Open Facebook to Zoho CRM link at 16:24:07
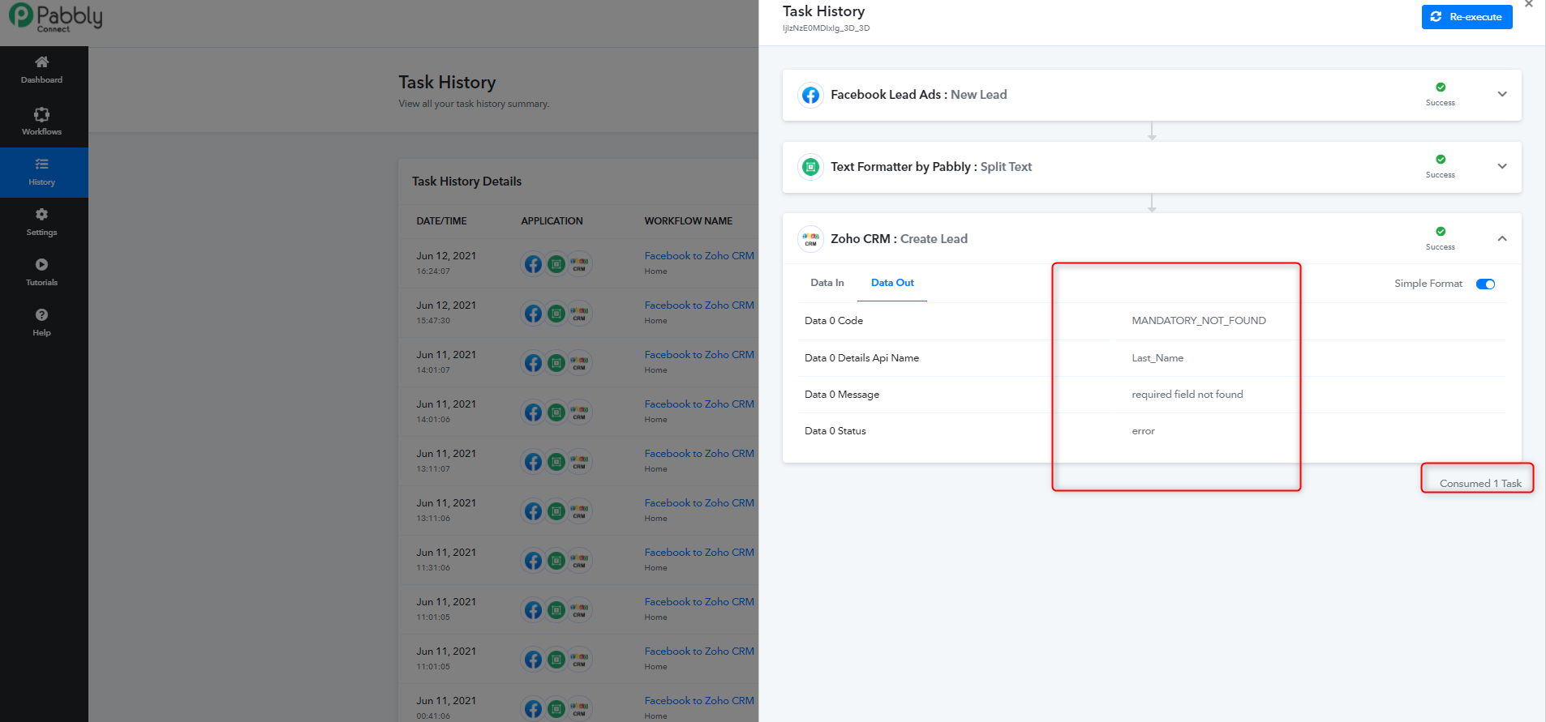The width and height of the screenshot is (1546, 722). [699, 256]
